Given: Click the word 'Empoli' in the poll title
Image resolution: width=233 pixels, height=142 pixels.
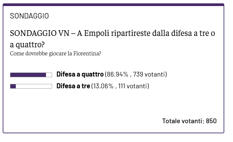Looking at the screenshot, I should pos(97,33).
